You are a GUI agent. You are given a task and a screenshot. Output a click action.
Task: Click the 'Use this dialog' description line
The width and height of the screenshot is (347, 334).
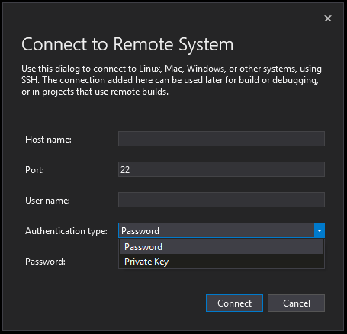click(172, 69)
